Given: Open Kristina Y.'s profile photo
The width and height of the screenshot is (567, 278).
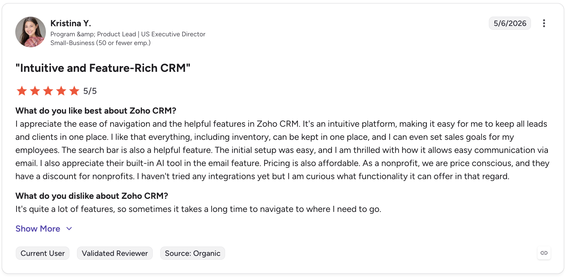Looking at the screenshot, I should 31,32.
